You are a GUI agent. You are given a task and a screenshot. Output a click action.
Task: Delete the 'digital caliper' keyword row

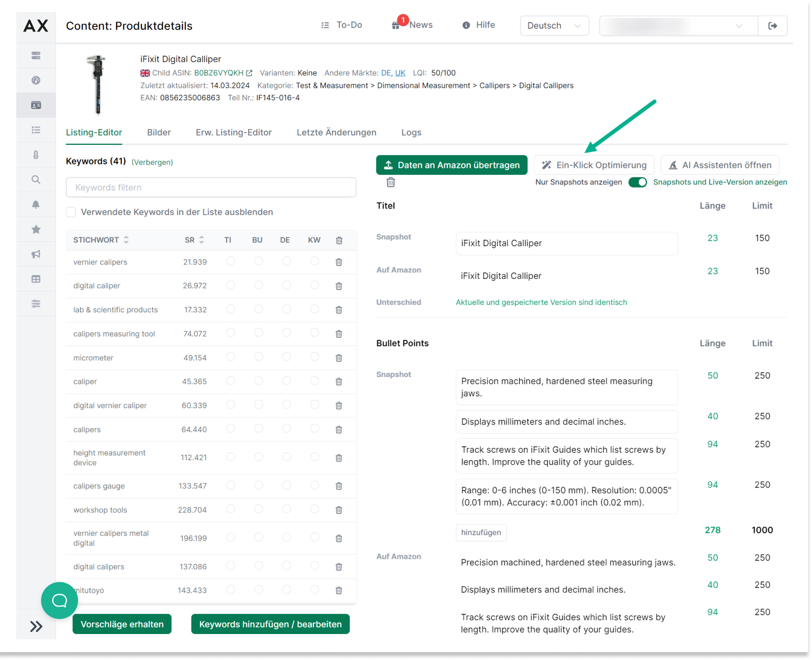[339, 286]
